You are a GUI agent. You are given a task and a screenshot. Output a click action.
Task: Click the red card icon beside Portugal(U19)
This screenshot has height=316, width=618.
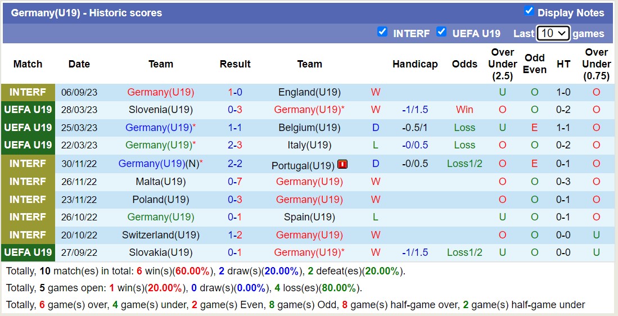click(x=342, y=165)
